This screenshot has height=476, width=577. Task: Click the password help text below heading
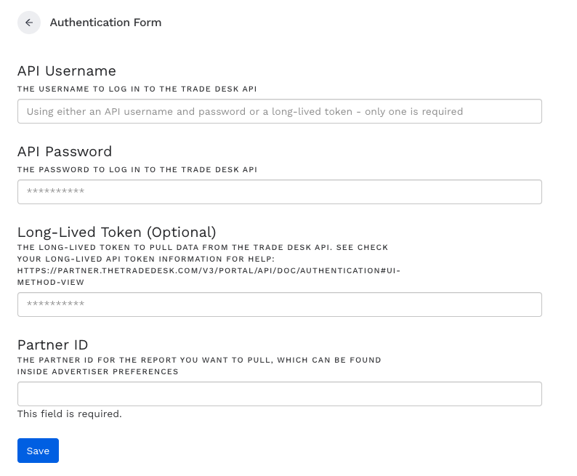tap(137, 169)
